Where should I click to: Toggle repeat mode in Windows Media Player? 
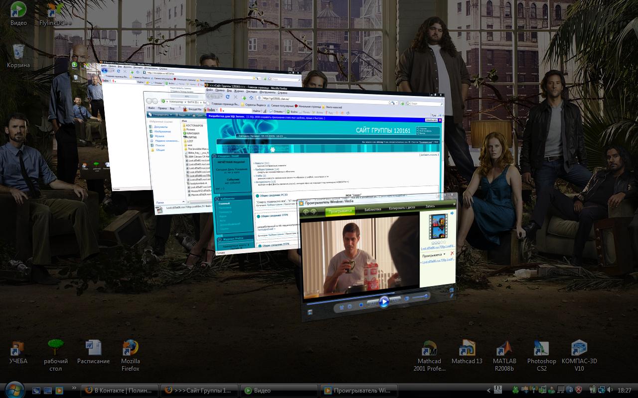(349, 306)
